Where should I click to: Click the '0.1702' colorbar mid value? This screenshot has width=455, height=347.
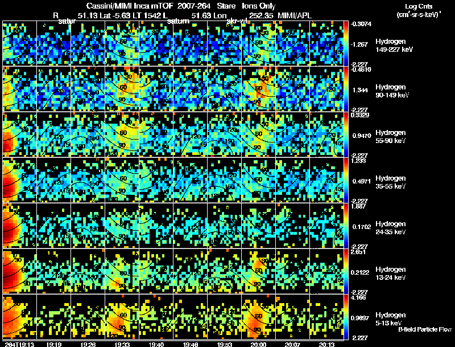click(x=362, y=227)
